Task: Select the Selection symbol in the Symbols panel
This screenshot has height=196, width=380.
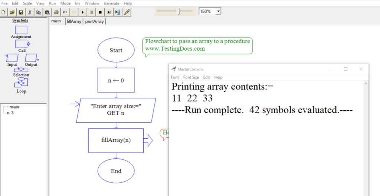Action: point(21,70)
